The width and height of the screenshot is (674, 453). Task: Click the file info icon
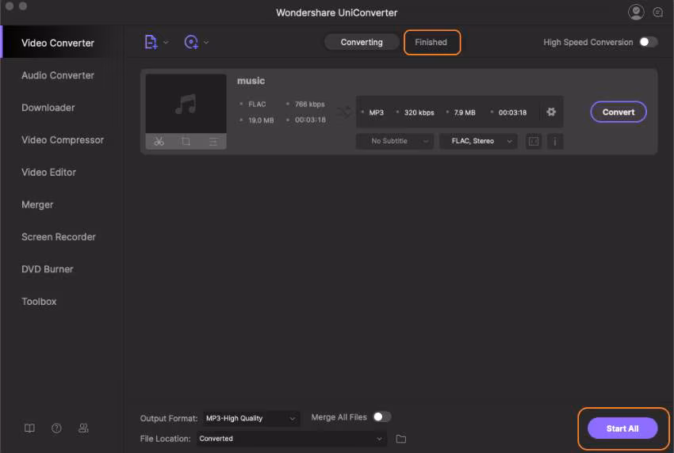pos(555,141)
